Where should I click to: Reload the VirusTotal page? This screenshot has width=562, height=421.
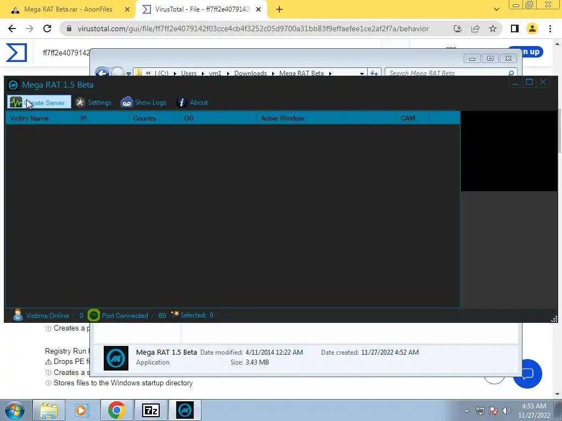(47, 29)
